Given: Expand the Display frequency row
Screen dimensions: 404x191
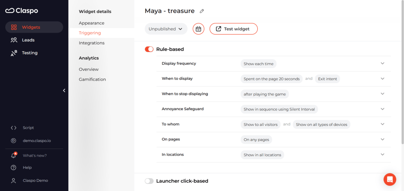Looking at the screenshot, I should pyautogui.click(x=382, y=64).
